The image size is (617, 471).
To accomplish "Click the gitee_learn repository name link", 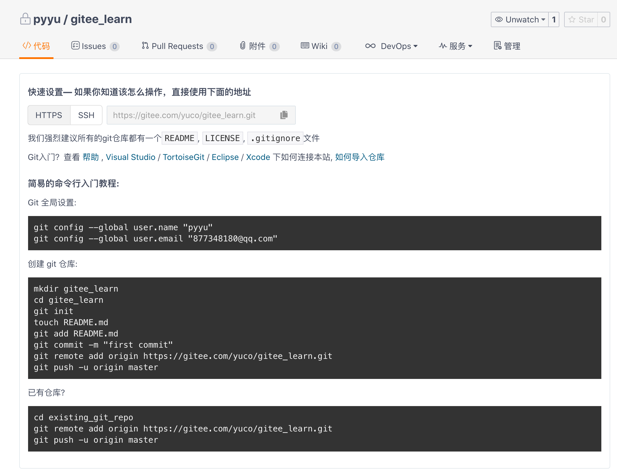I will pyautogui.click(x=101, y=19).
